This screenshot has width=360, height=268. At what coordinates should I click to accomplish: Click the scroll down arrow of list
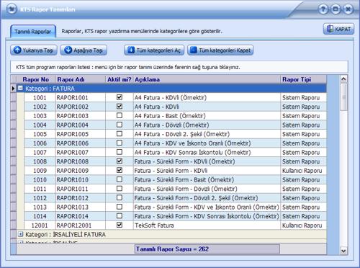(x=343, y=251)
